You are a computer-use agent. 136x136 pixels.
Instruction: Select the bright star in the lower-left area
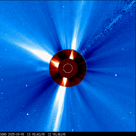[x=28, y=114]
